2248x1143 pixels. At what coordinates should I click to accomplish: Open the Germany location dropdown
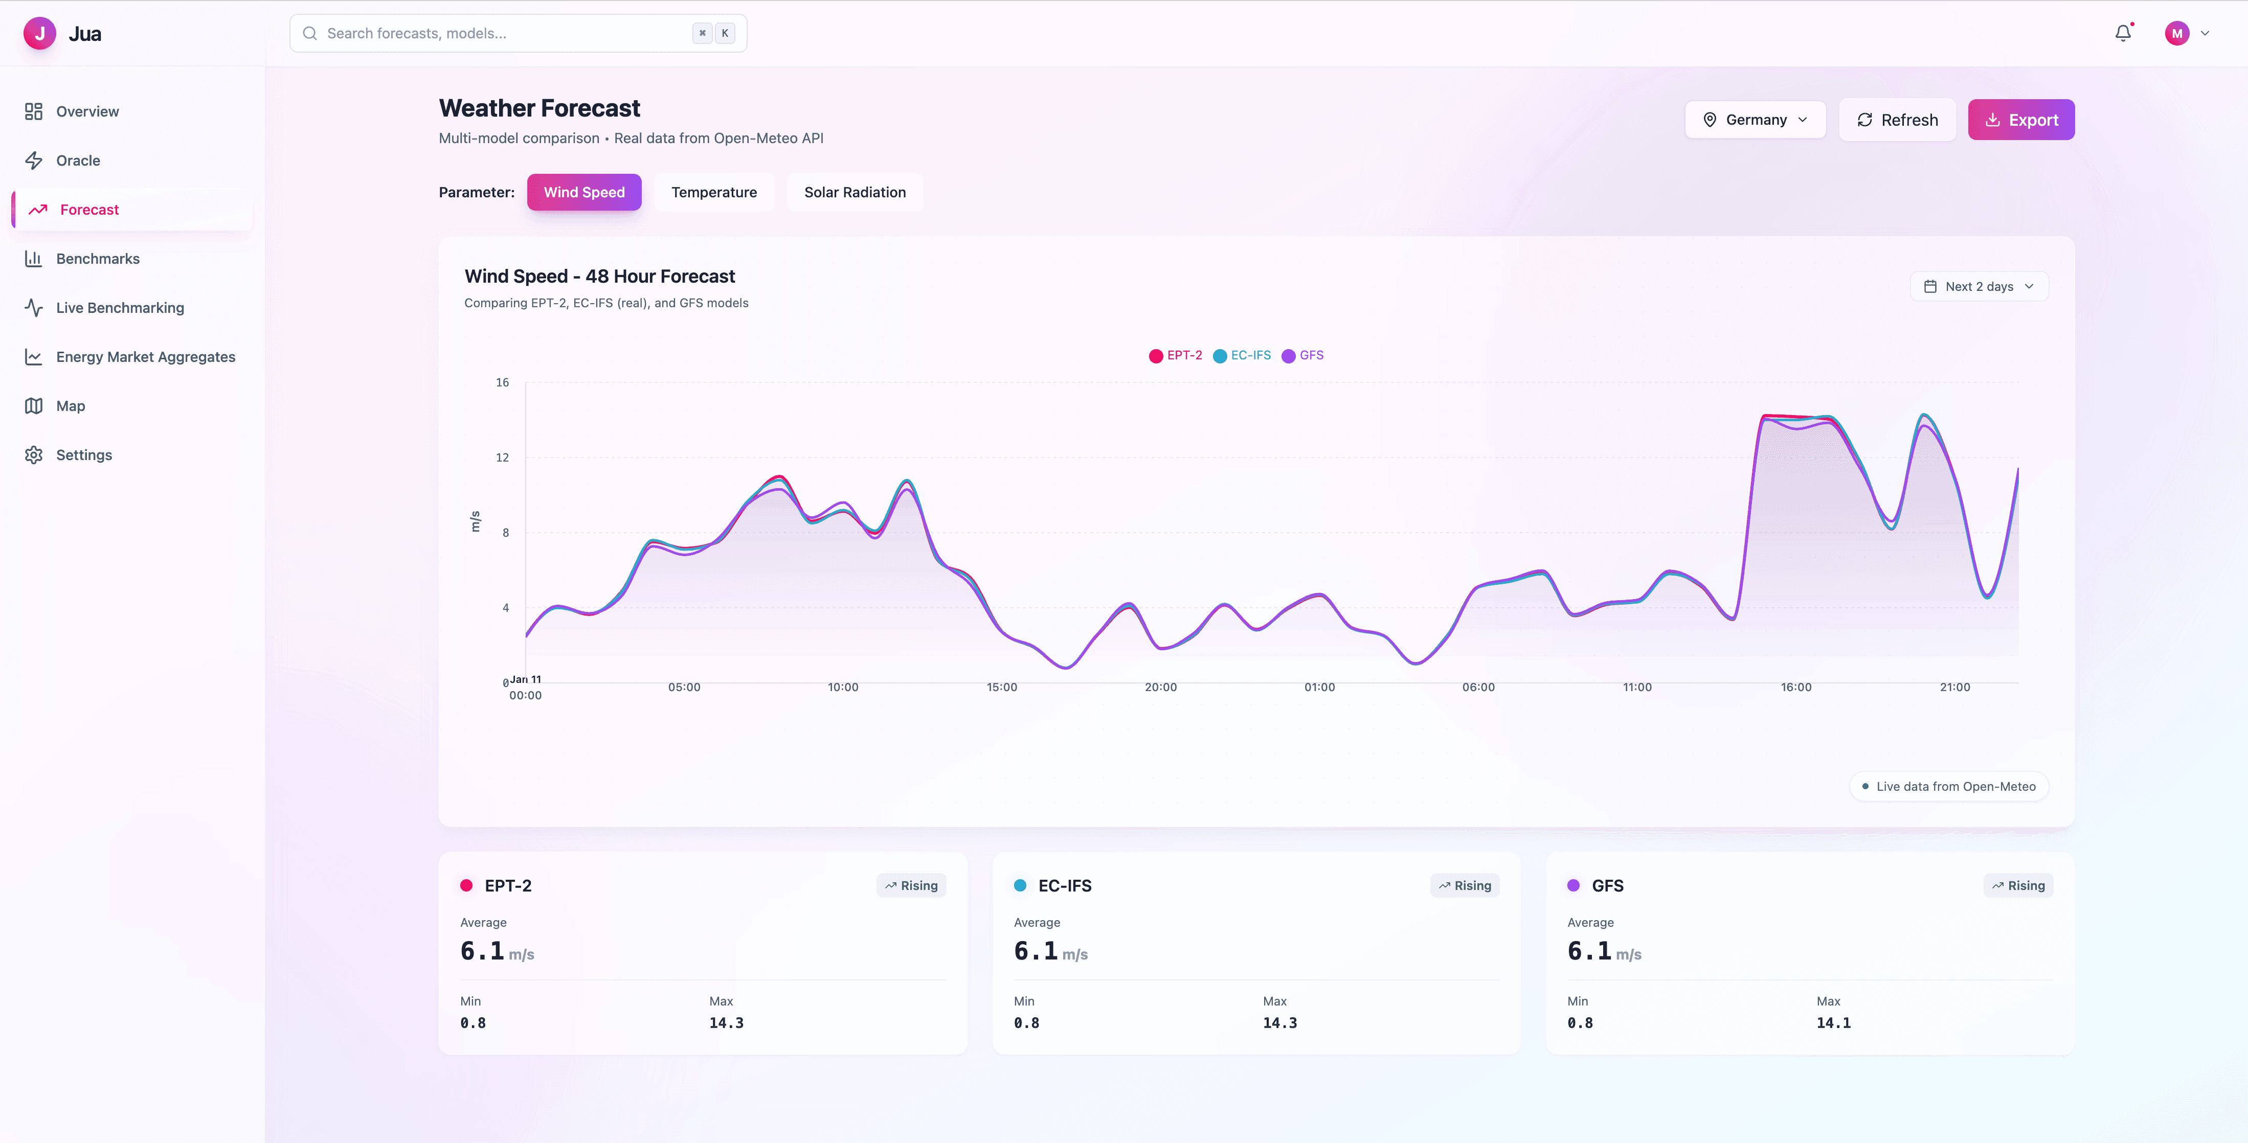tap(1755, 120)
